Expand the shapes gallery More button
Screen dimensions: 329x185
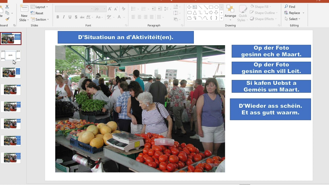222,18
